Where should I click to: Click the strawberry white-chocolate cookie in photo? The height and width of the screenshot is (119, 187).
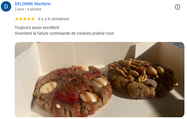tap(73, 91)
